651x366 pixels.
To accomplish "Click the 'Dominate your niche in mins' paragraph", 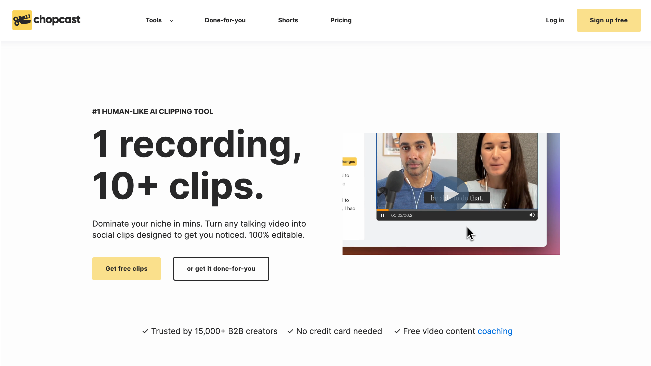I will click(199, 229).
